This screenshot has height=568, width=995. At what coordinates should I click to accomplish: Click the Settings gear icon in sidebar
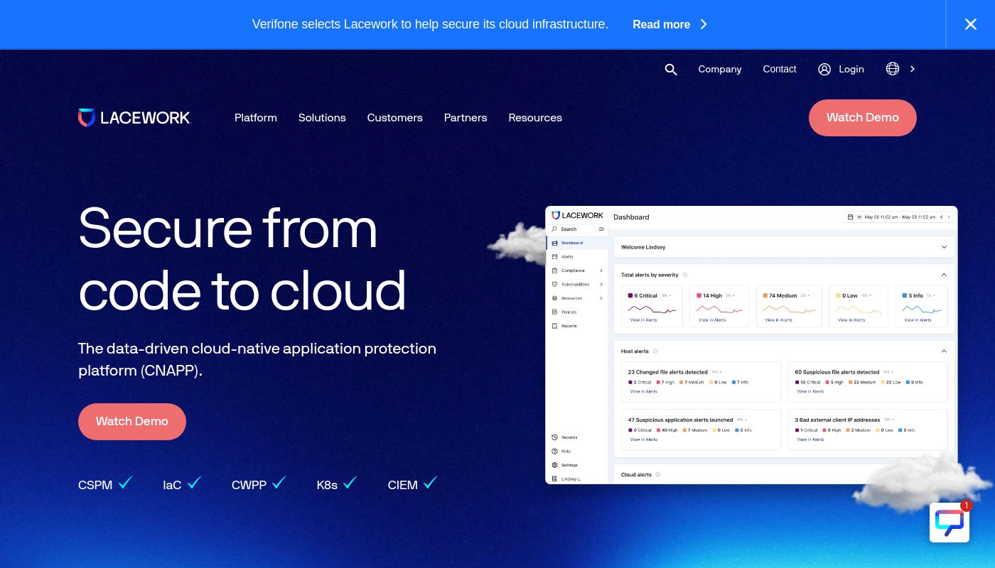[x=554, y=465]
